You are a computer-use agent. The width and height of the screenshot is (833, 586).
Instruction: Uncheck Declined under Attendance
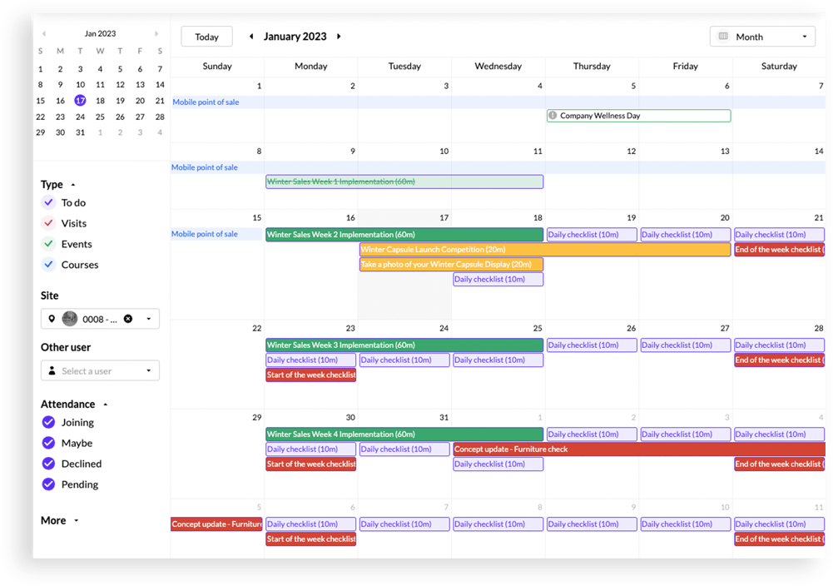[48, 464]
